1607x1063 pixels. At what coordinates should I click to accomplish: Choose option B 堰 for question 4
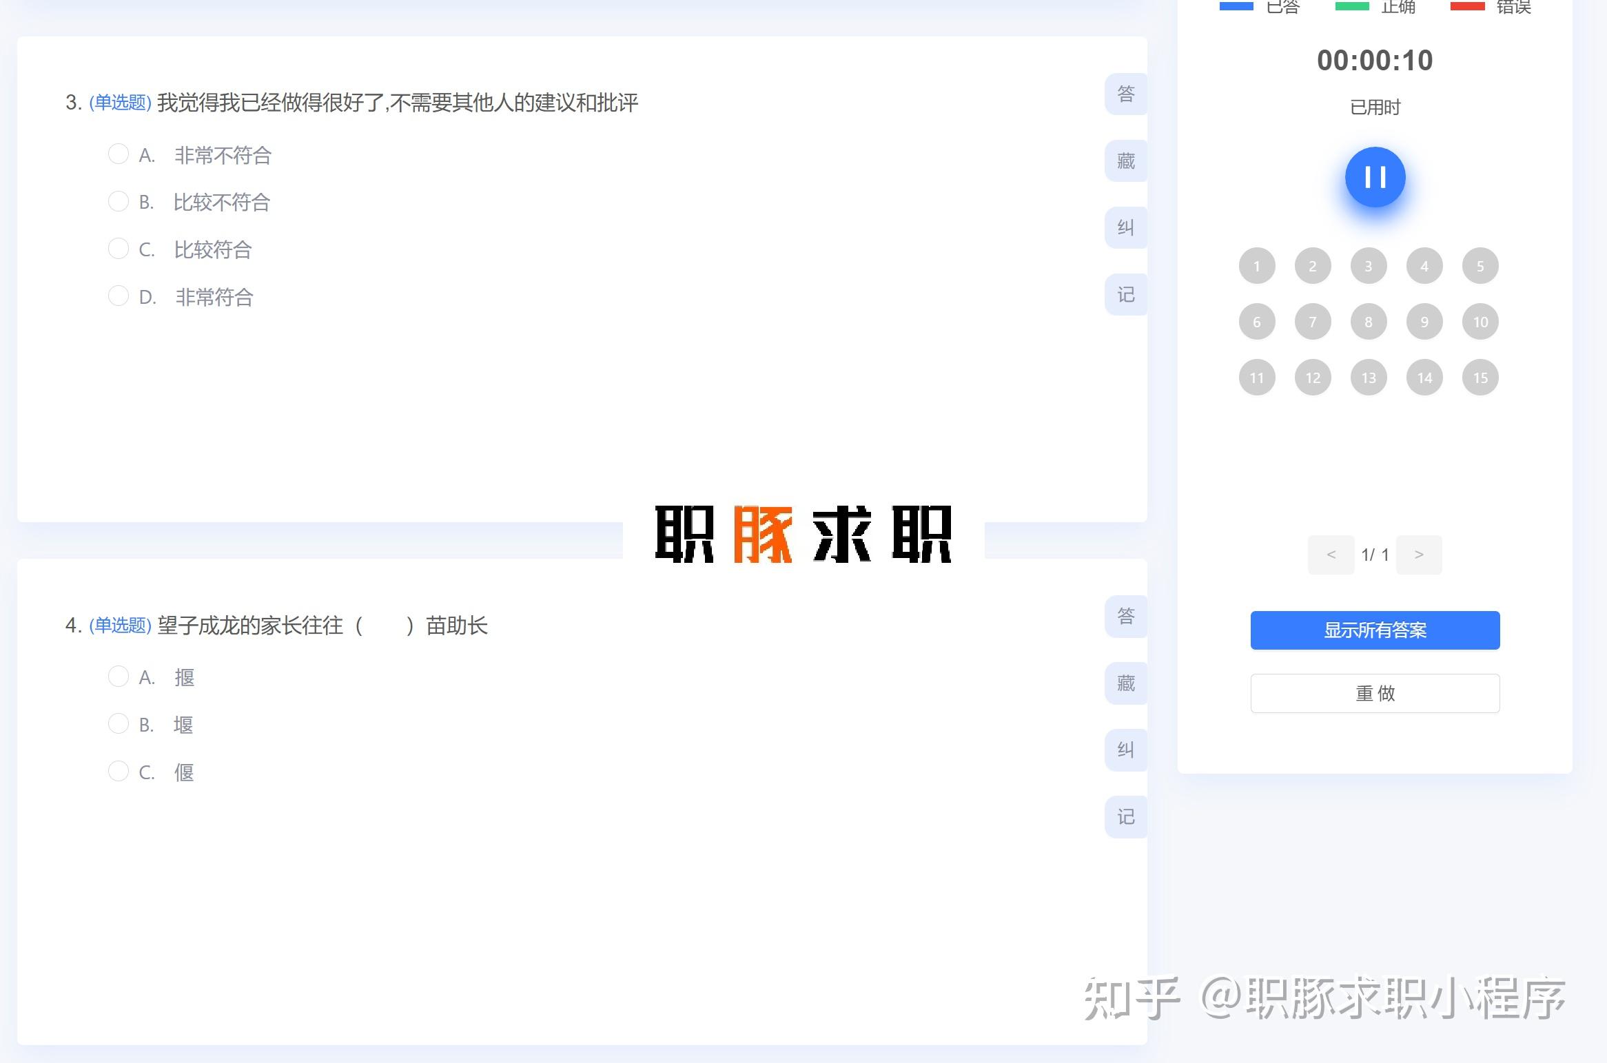119,724
